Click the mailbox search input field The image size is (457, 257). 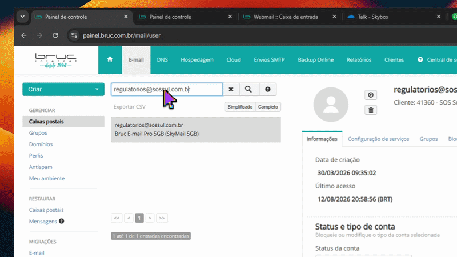[167, 89]
